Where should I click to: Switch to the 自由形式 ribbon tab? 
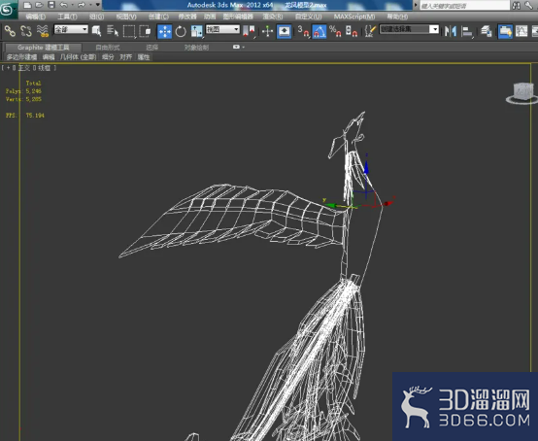(108, 48)
